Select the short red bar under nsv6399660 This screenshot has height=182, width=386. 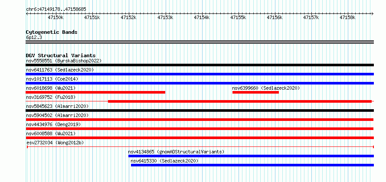[255, 92]
